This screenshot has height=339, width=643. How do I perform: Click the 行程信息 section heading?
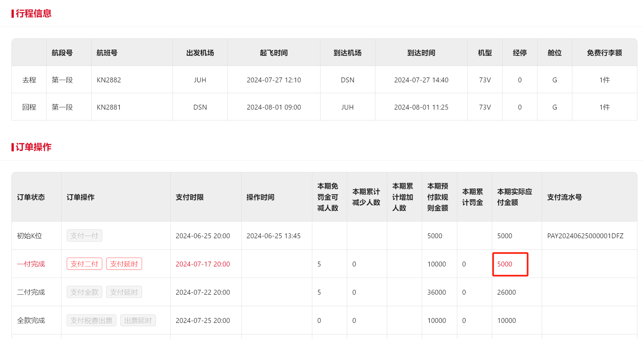coord(33,13)
